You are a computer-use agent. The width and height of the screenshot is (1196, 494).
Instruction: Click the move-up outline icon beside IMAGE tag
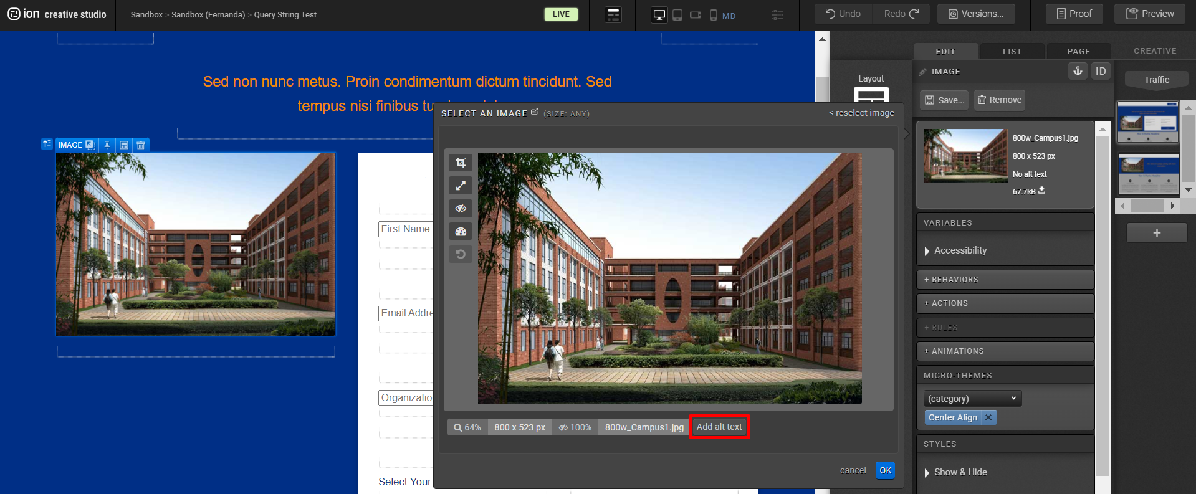[47, 144]
